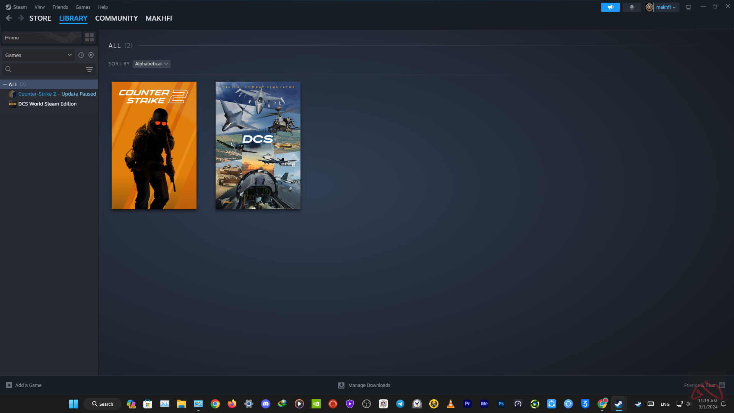Viewport: 734px width, 413px height.
Task: Open the Alphabetical sort dropdown
Action: [x=151, y=64]
